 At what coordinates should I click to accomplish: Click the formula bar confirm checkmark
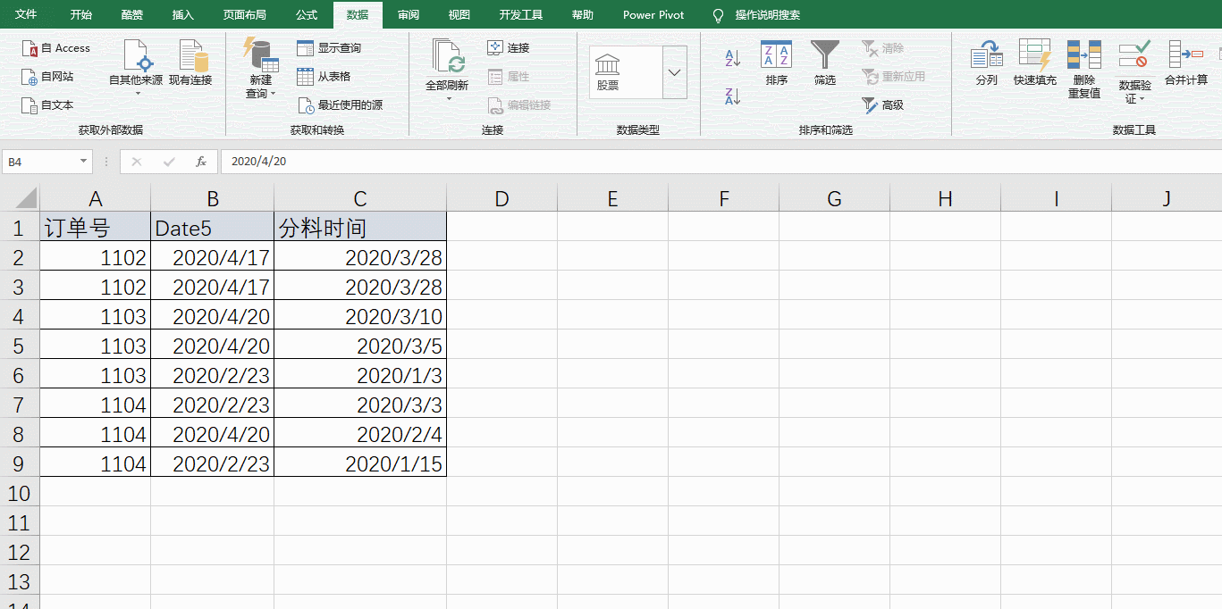coord(169,162)
